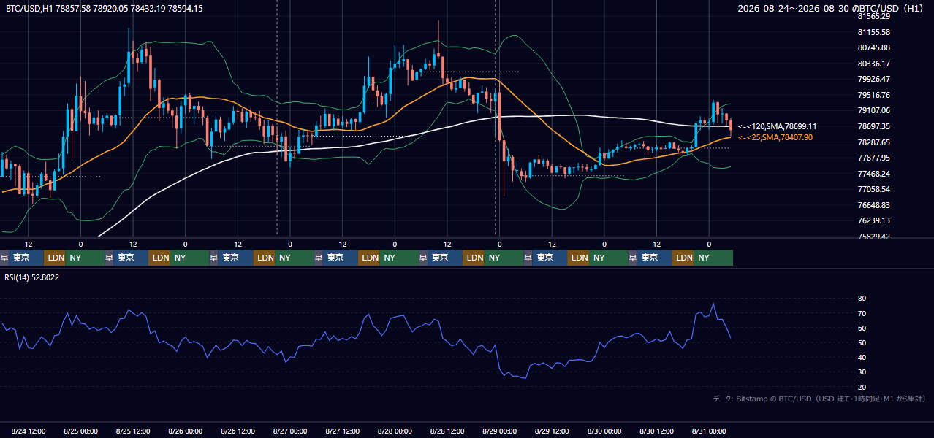
Task: Click RSI scale value 60
Action: 862,328
